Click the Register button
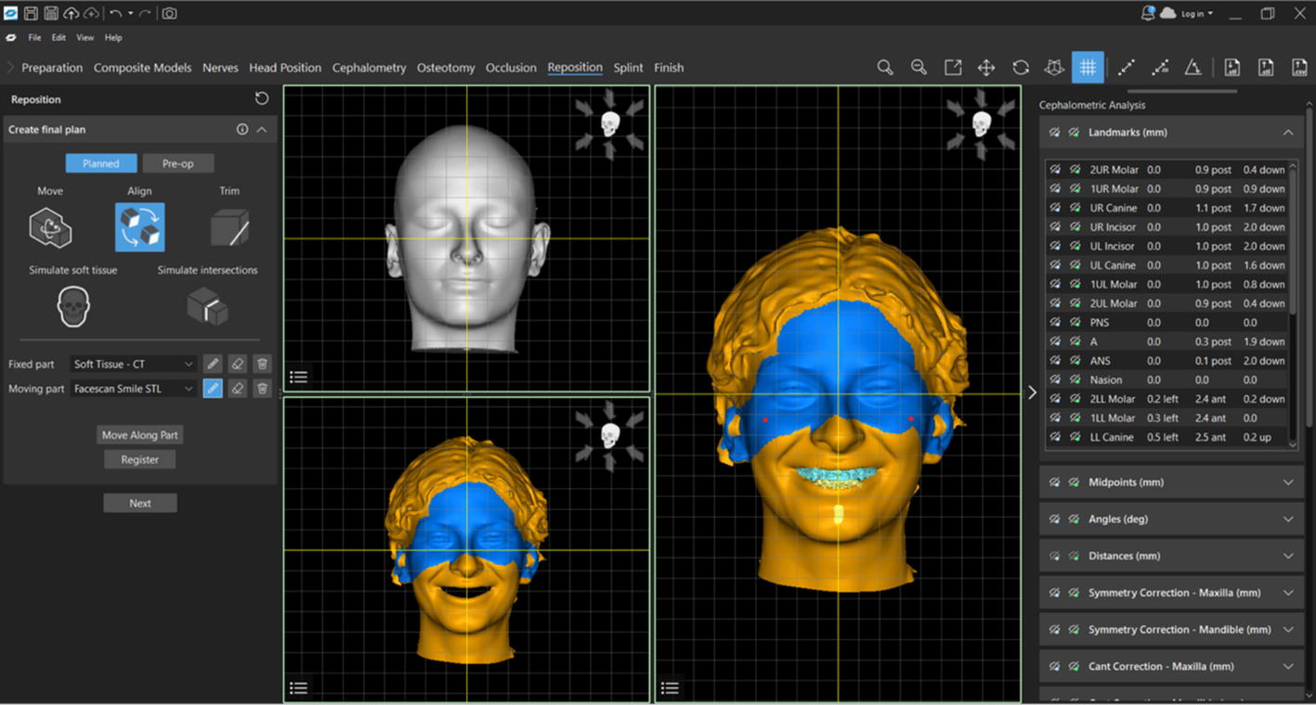Image resolution: width=1316 pixels, height=705 pixels. click(x=139, y=459)
